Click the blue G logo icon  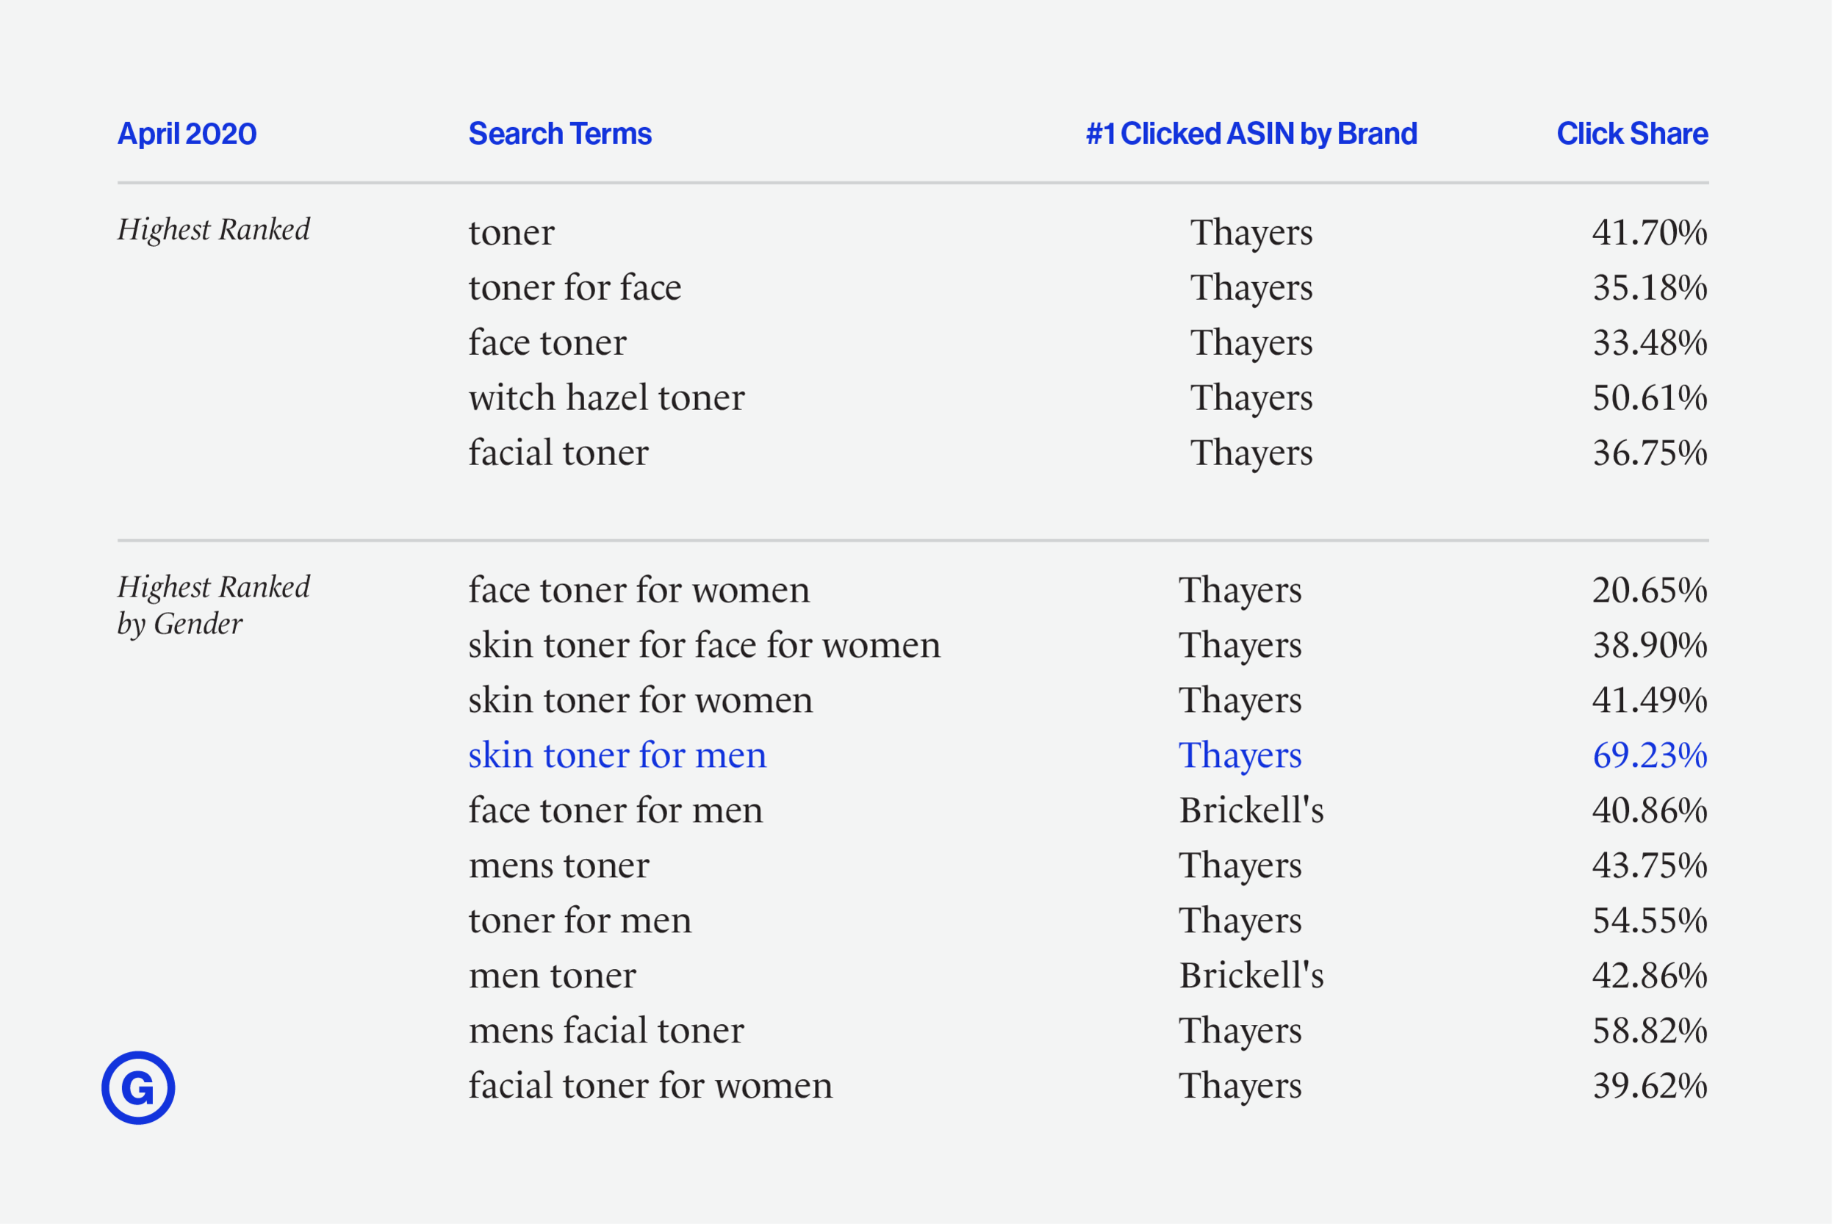click(138, 1087)
